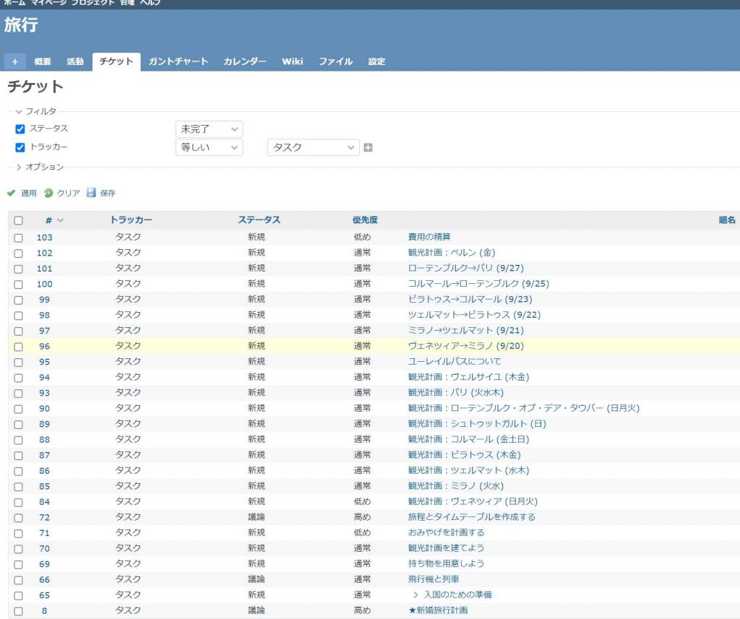Tick checkbox of ticket 8

point(18,612)
